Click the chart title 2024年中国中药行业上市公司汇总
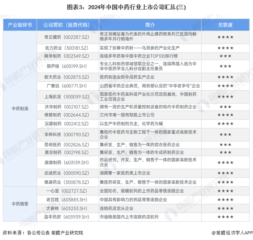Image resolution: width=253 pixels, height=240 pixels. tap(126, 7)
